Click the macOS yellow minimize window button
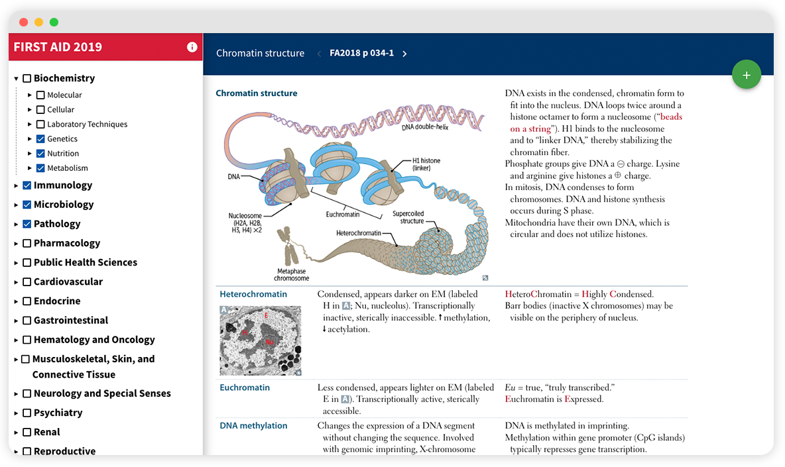The height and width of the screenshot is (467, 785). [38, 22]
